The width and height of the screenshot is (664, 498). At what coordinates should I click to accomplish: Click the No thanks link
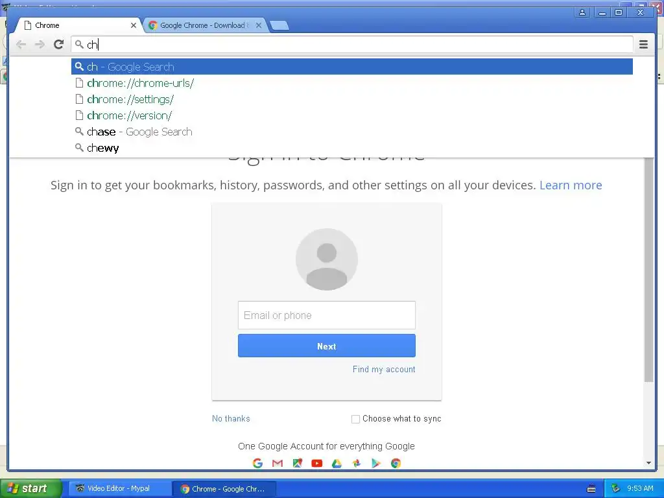click(231, 418)
